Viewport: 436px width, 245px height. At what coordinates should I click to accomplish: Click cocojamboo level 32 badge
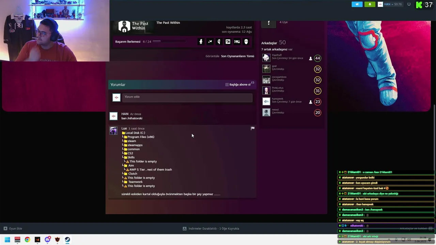pos(317,80)
